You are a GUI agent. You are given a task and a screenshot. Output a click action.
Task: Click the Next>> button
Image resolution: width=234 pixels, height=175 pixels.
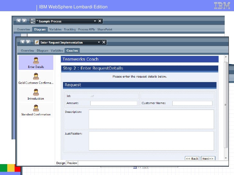[x=208, y=158]
